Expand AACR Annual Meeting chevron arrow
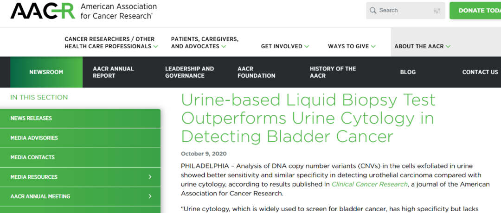Image resolution: width=501 pixels, height=213 pixels. pyautogui.click(x=150, y=196)
